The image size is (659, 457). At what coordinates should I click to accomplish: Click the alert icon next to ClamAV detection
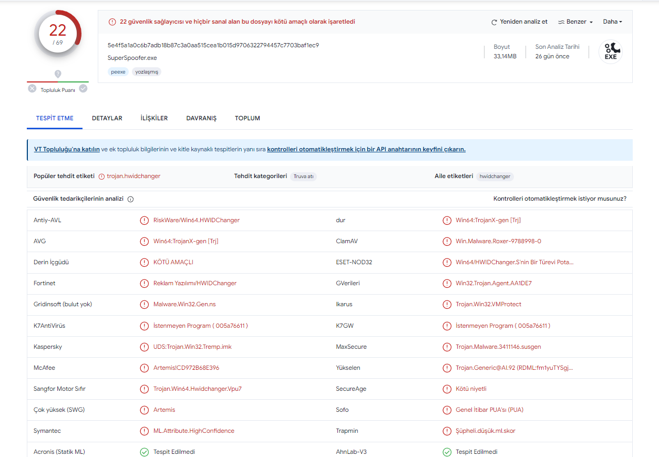(x=447, y=241)
